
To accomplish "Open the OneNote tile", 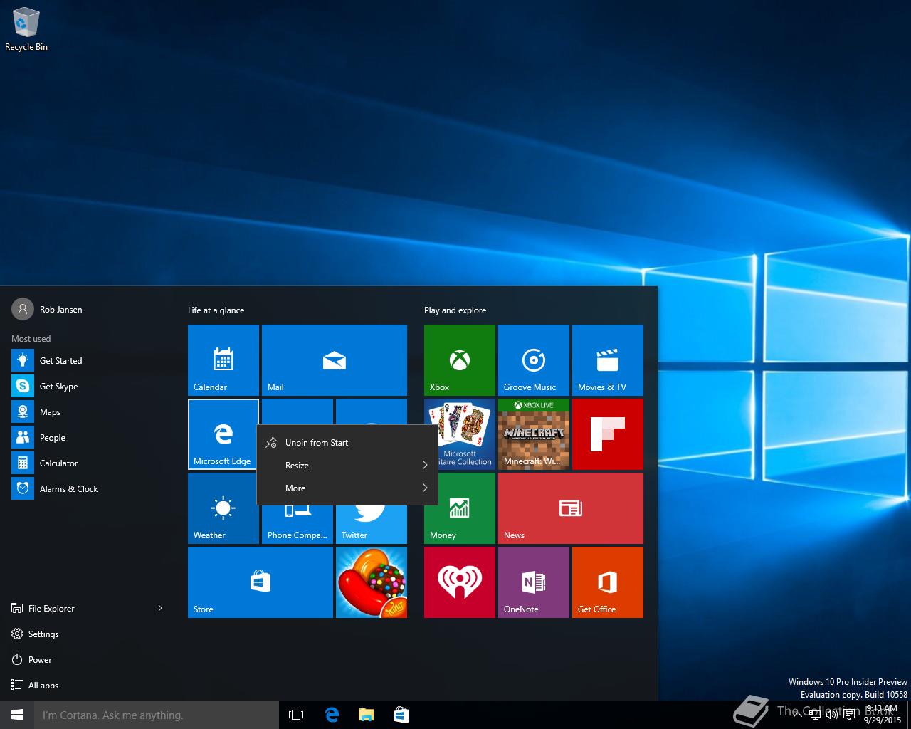I will point(534,582).
